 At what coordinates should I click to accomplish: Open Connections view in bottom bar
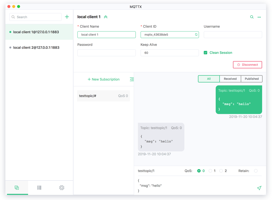tap(17, 188)
